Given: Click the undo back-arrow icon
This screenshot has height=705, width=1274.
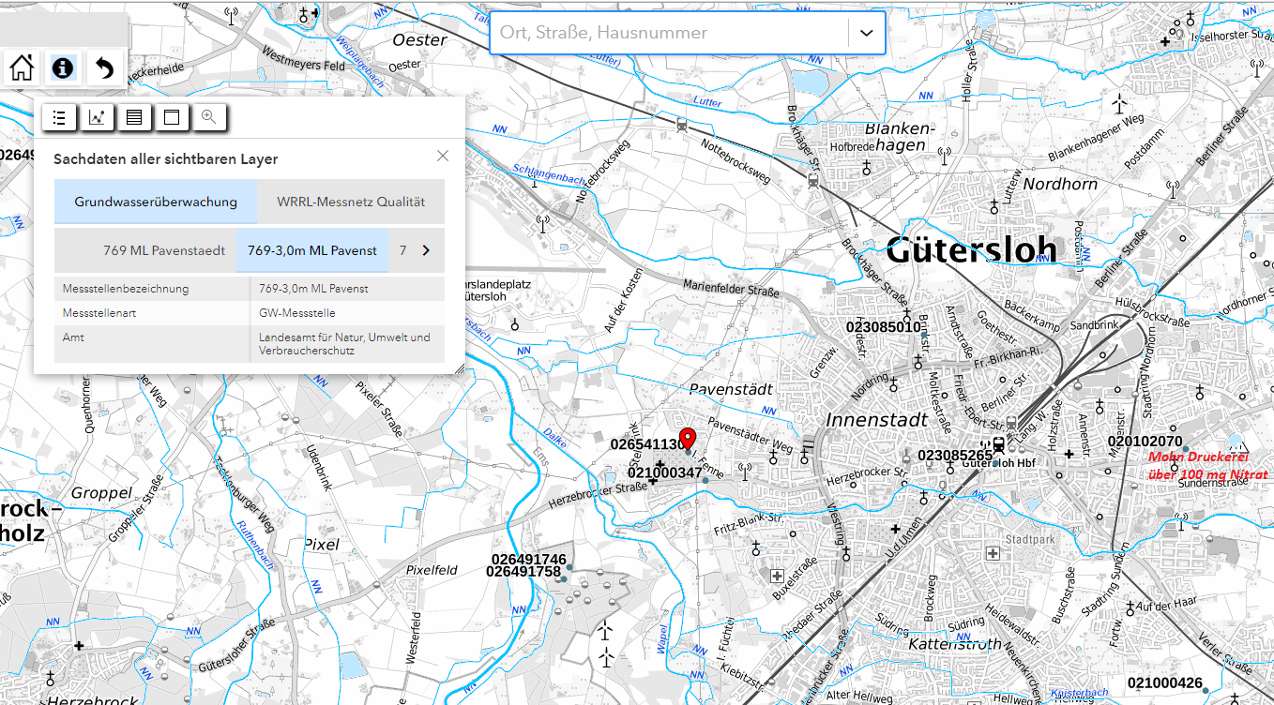Looking at the screenshot, I should coord(105,67).
